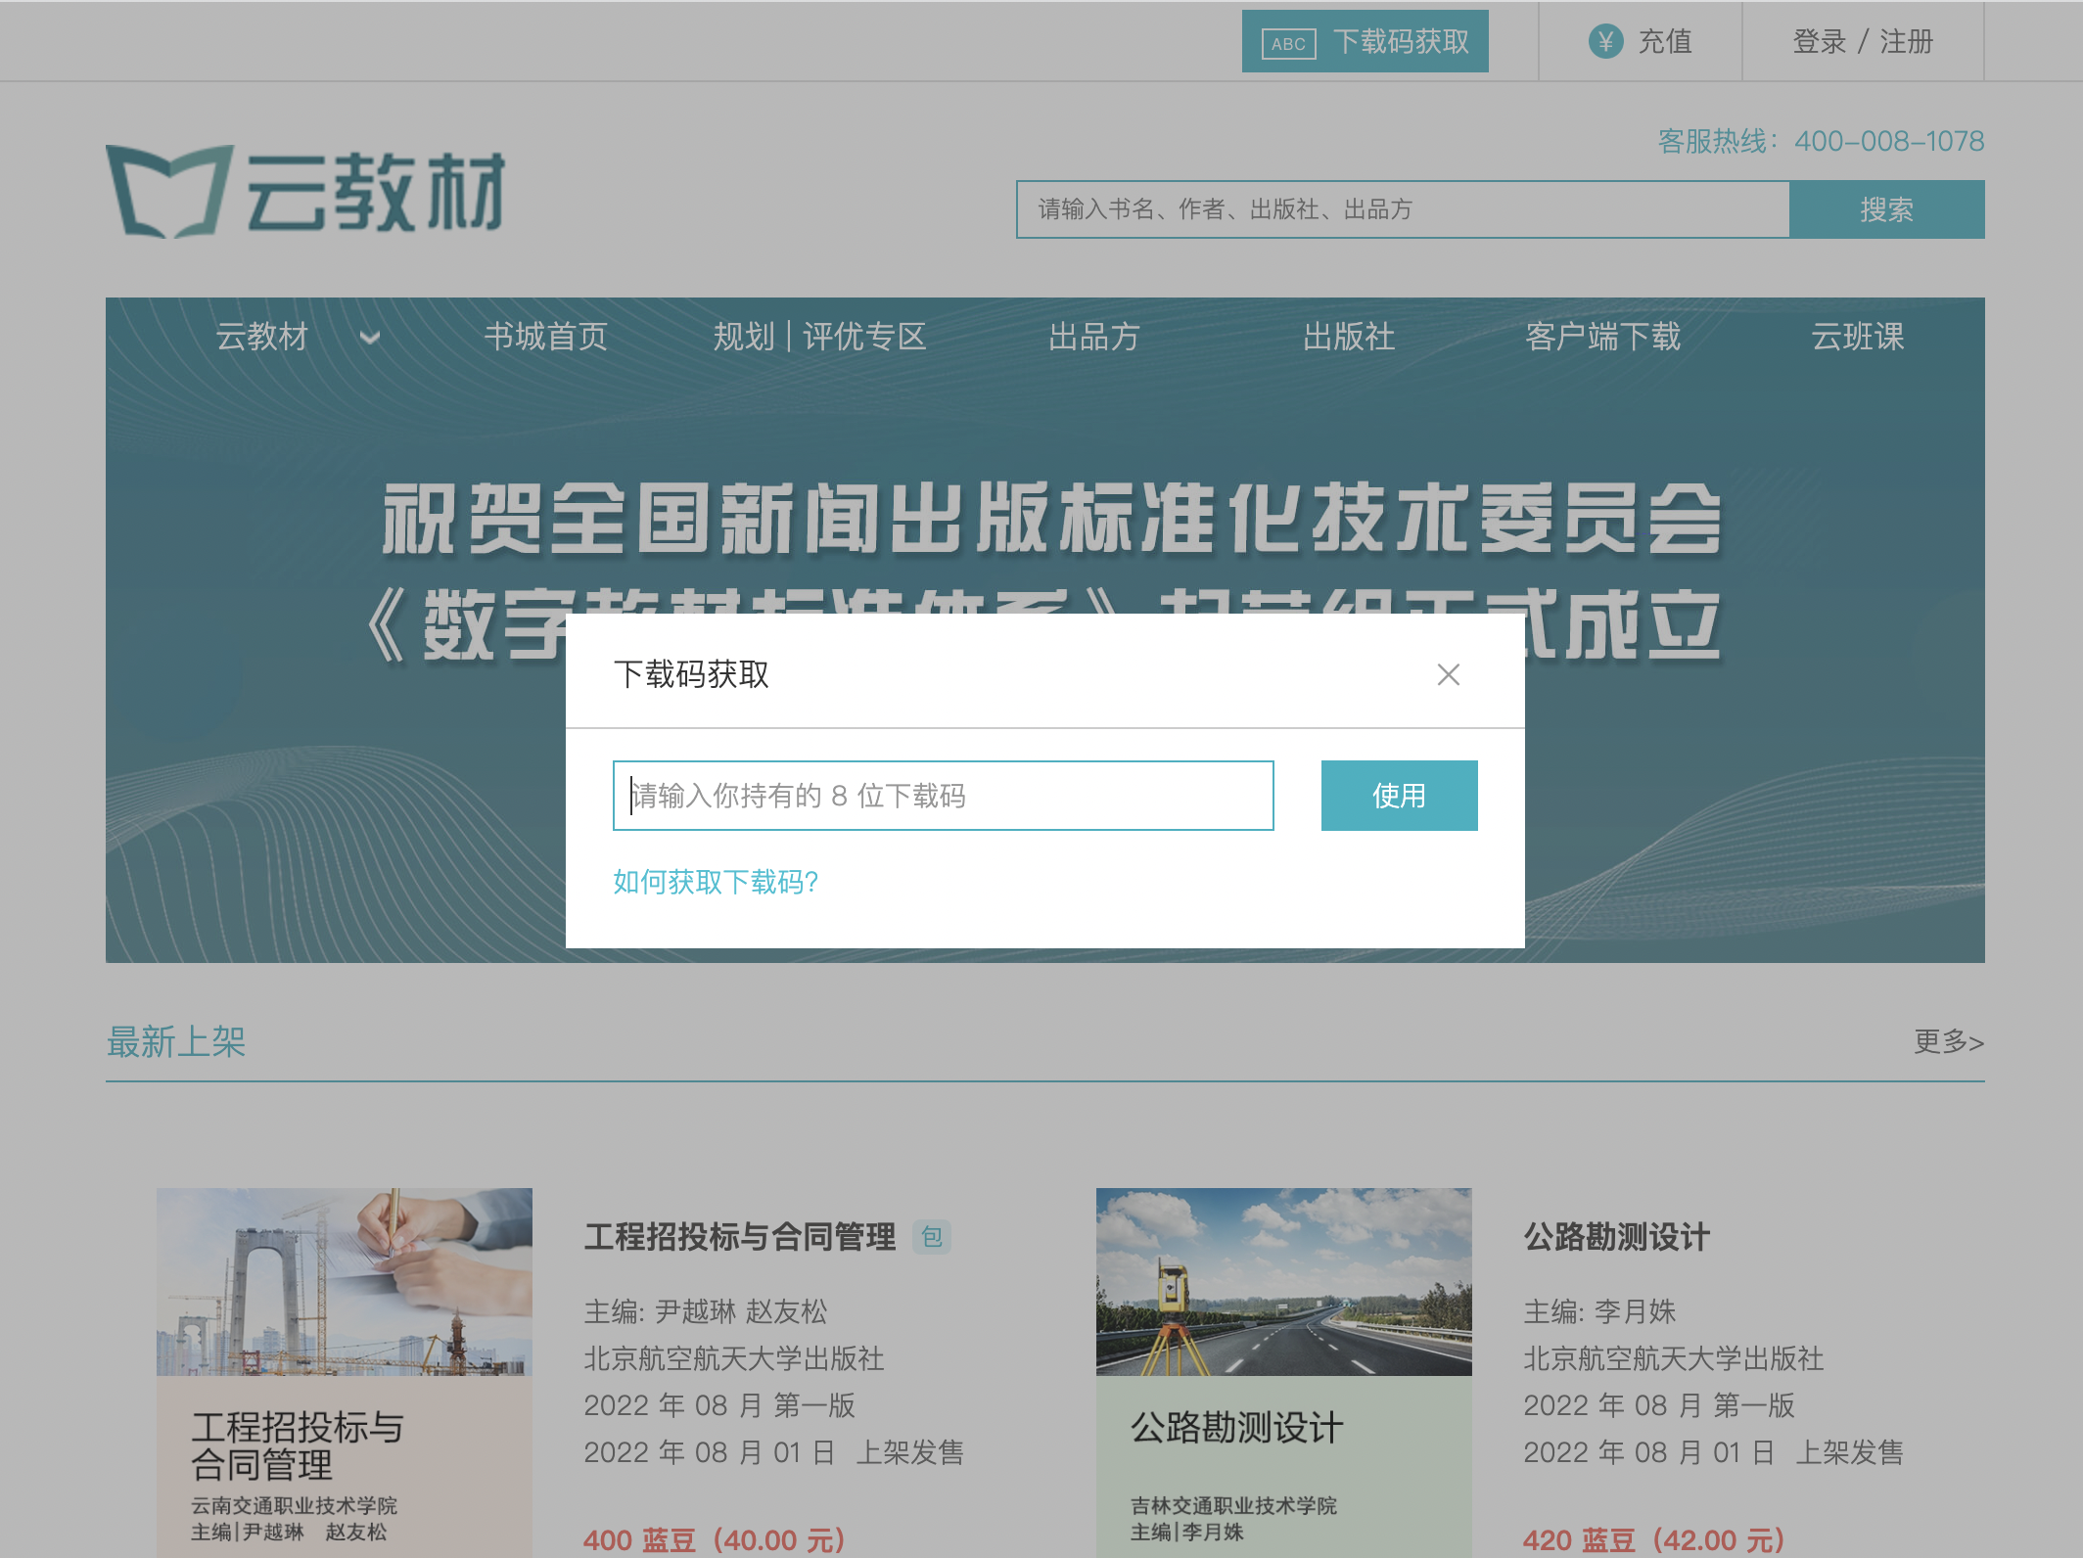
Task: Click the 最新上架 section heading
Action: tap(176, 1041)
